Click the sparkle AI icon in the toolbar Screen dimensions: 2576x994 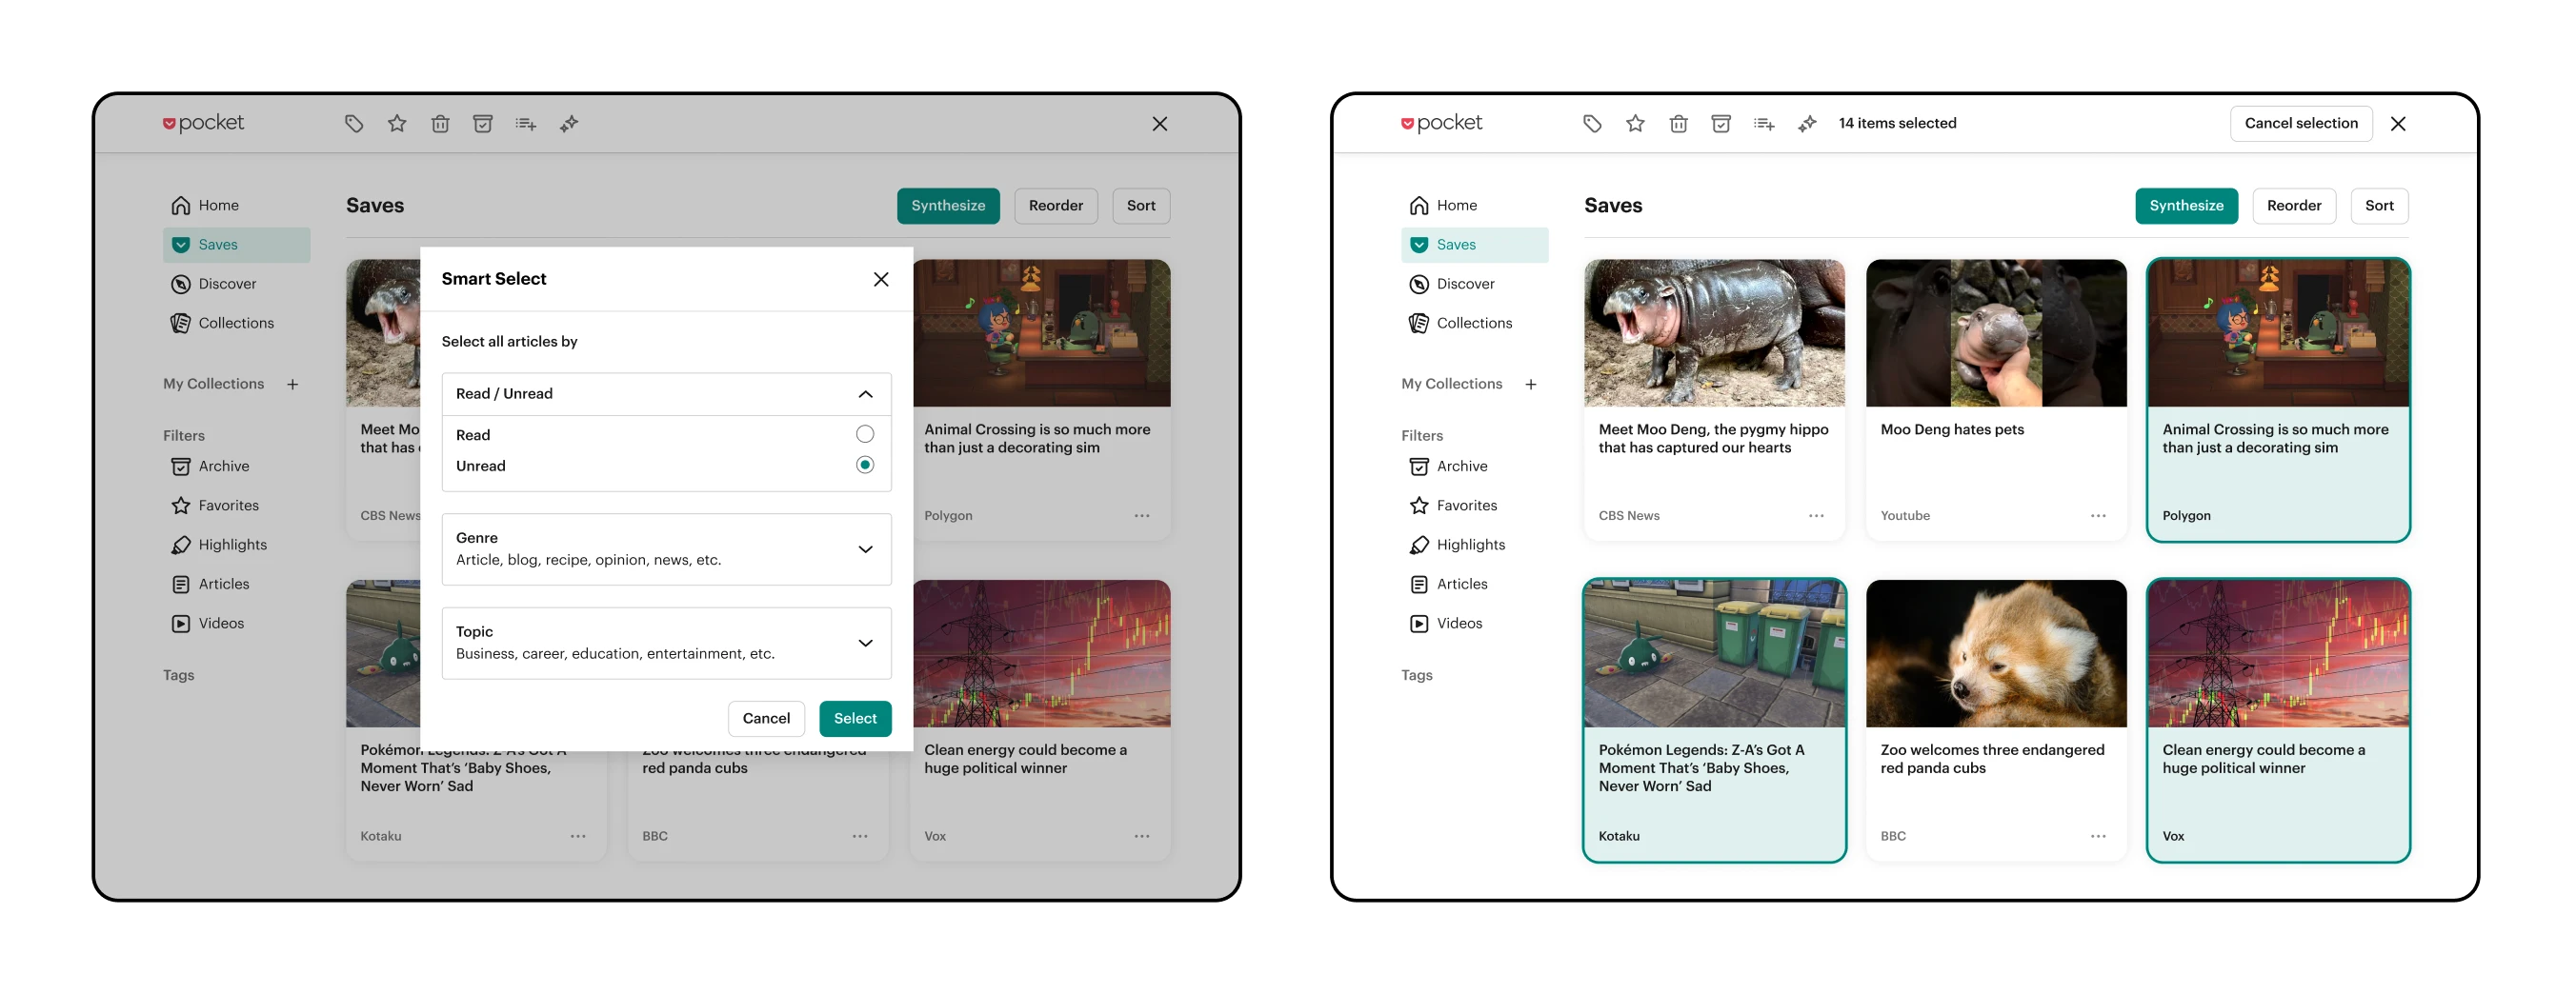1808,123
